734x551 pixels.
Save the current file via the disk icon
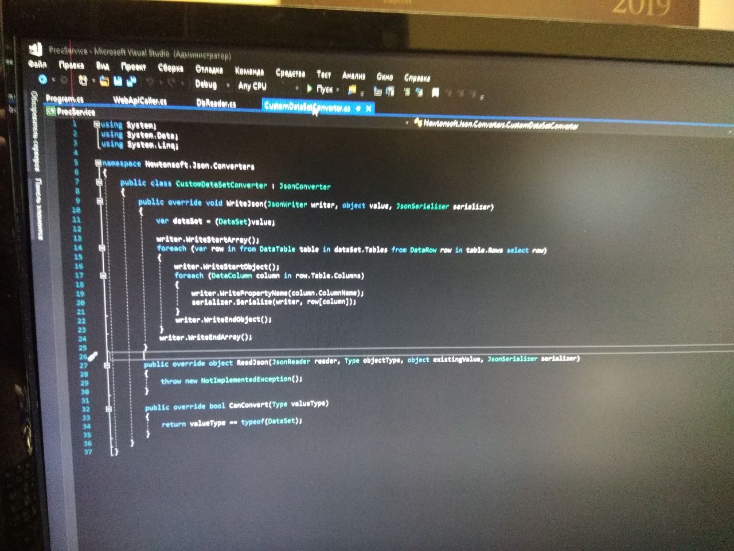tap(118, 82)
